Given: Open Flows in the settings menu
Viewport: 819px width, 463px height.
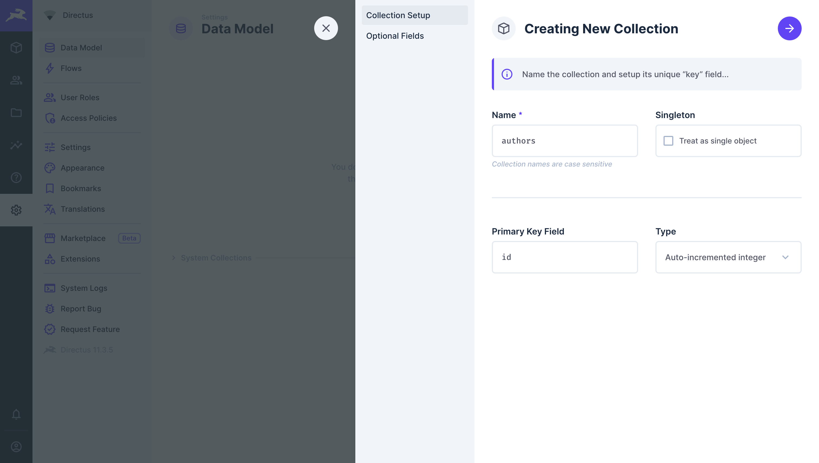Looking at the screenshot, I should tap(71, 68).
